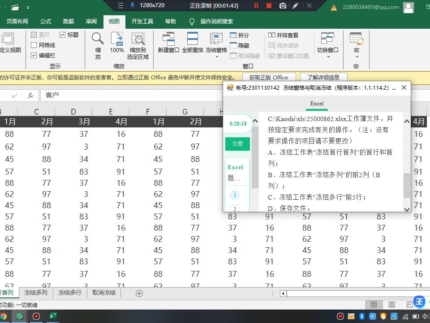The image size is (430, 323).
Task: Click the Hide (隐藏) window icon
Action: coord(233,45)
